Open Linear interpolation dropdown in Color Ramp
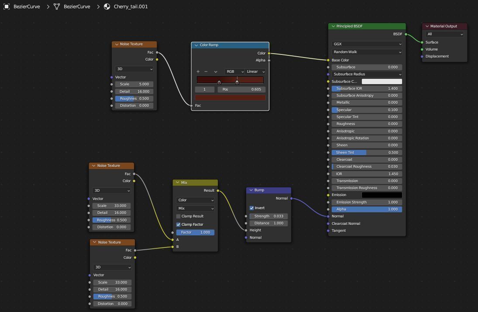Image resolution: width=478 pixels, height=312 pixels. point(255,71)
